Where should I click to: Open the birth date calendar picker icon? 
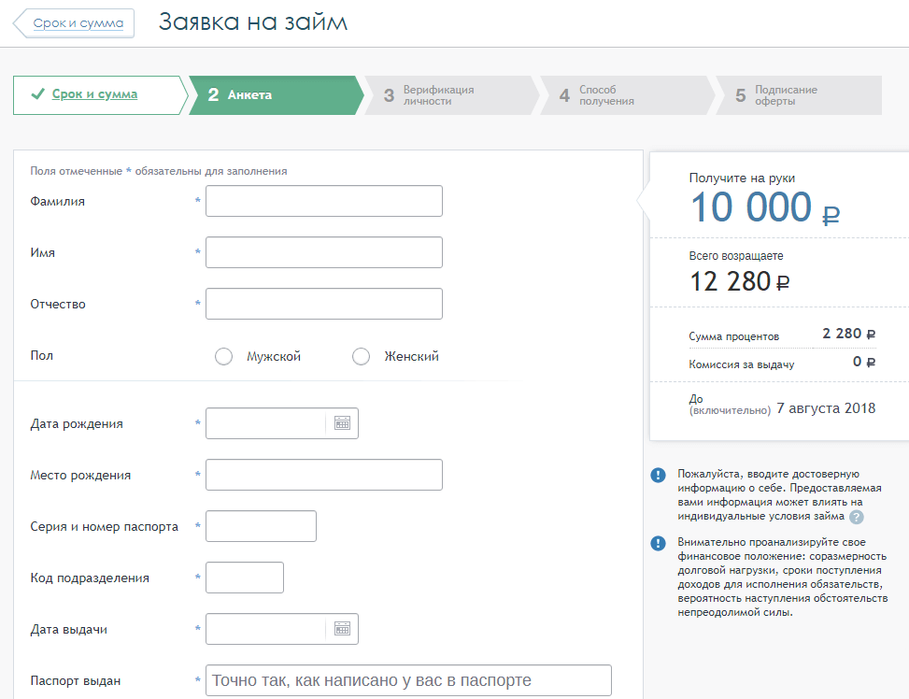click(342, 423)
